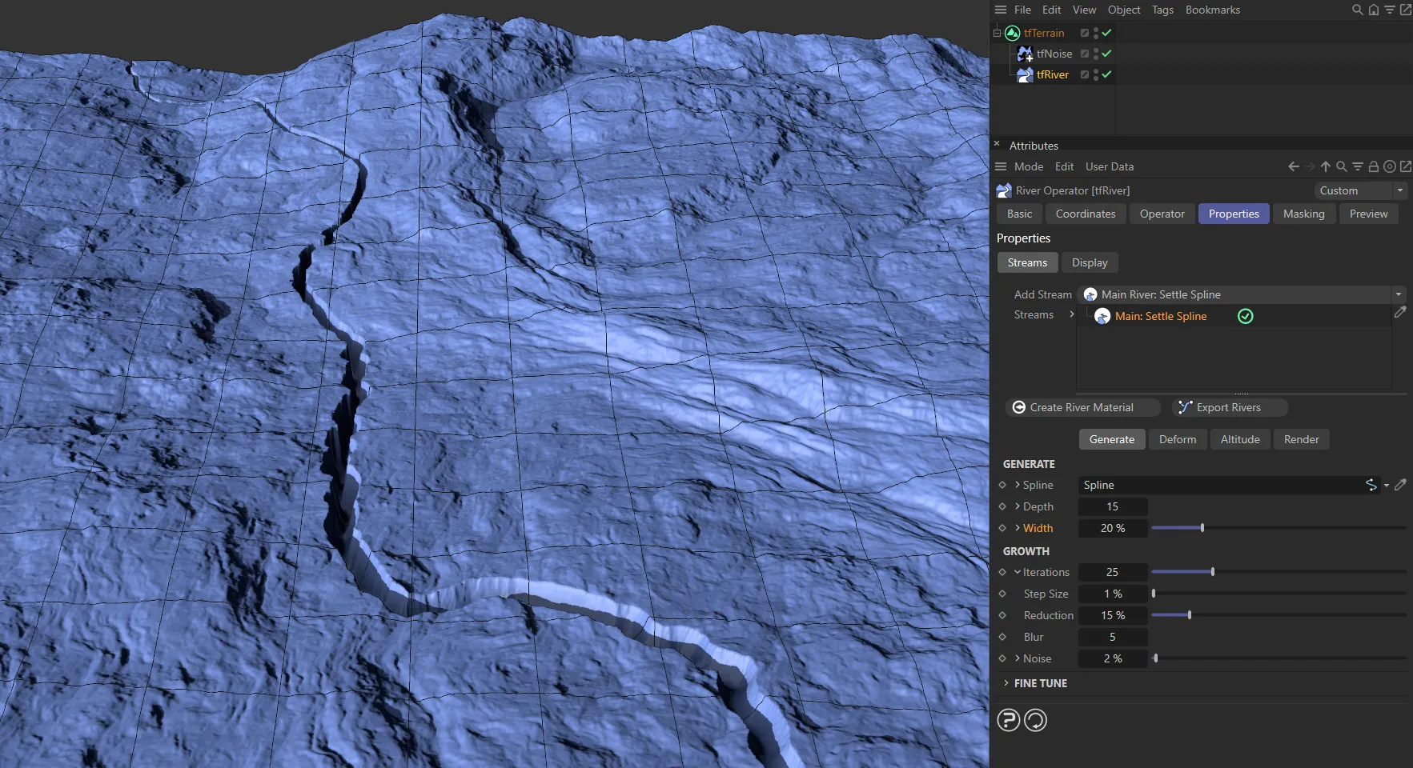Click the Export Rivers button
1413x768 pixels.
click(x=1229, y=407)
